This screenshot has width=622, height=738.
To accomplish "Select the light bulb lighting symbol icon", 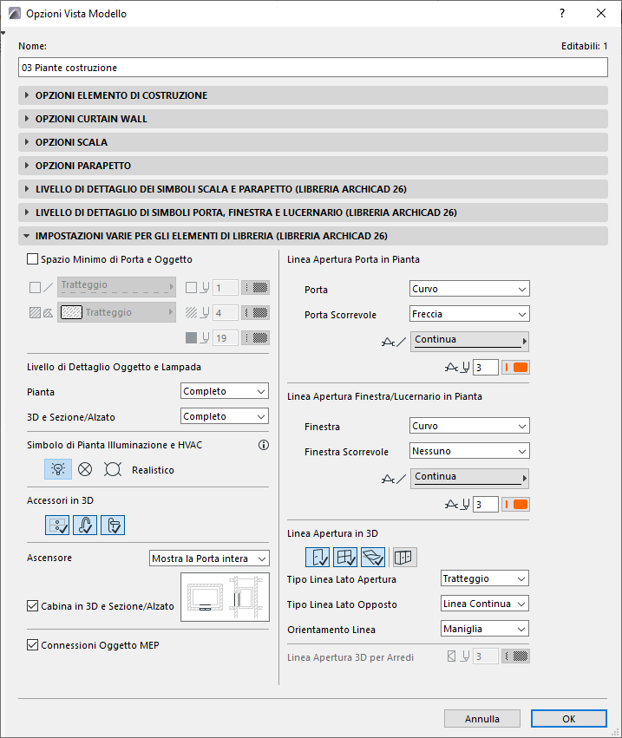I will (58, 469).
